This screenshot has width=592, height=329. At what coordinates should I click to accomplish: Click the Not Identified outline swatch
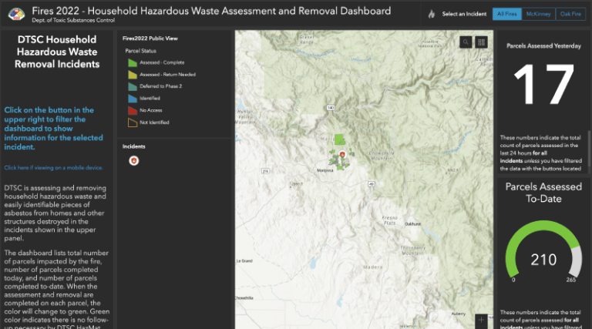click(x=133, y=123)
